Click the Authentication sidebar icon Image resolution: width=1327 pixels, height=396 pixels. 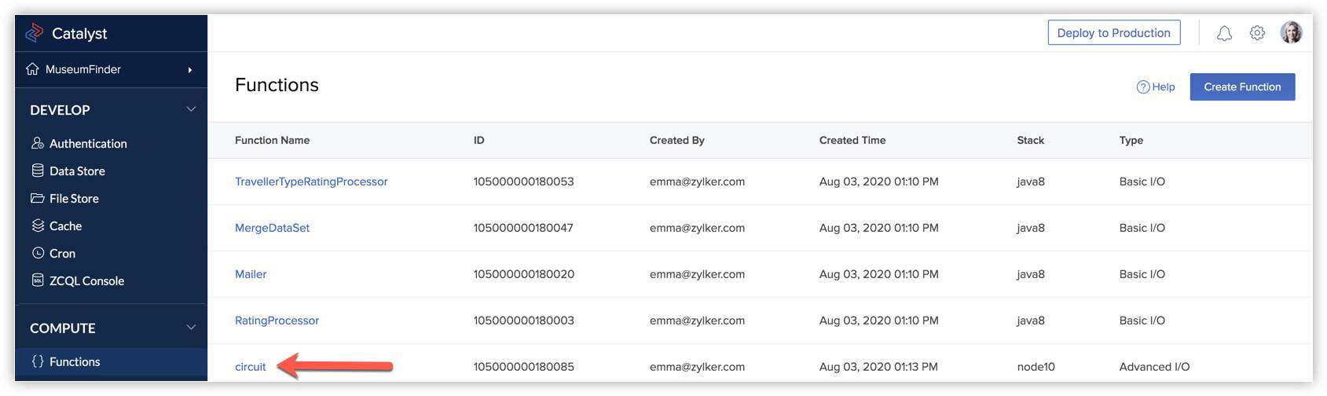click(x=38, y=143)
